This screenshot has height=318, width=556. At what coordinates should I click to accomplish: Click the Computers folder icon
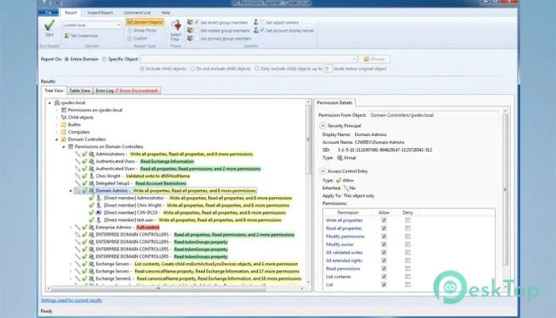(x=64, y=132)
